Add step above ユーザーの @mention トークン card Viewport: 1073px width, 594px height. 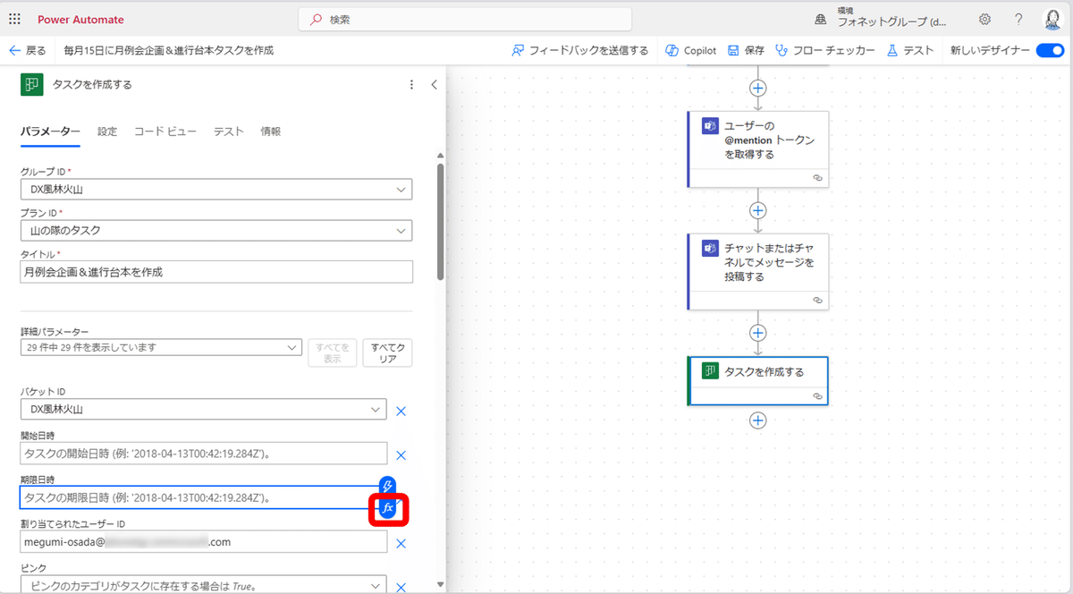coord(758,88)
